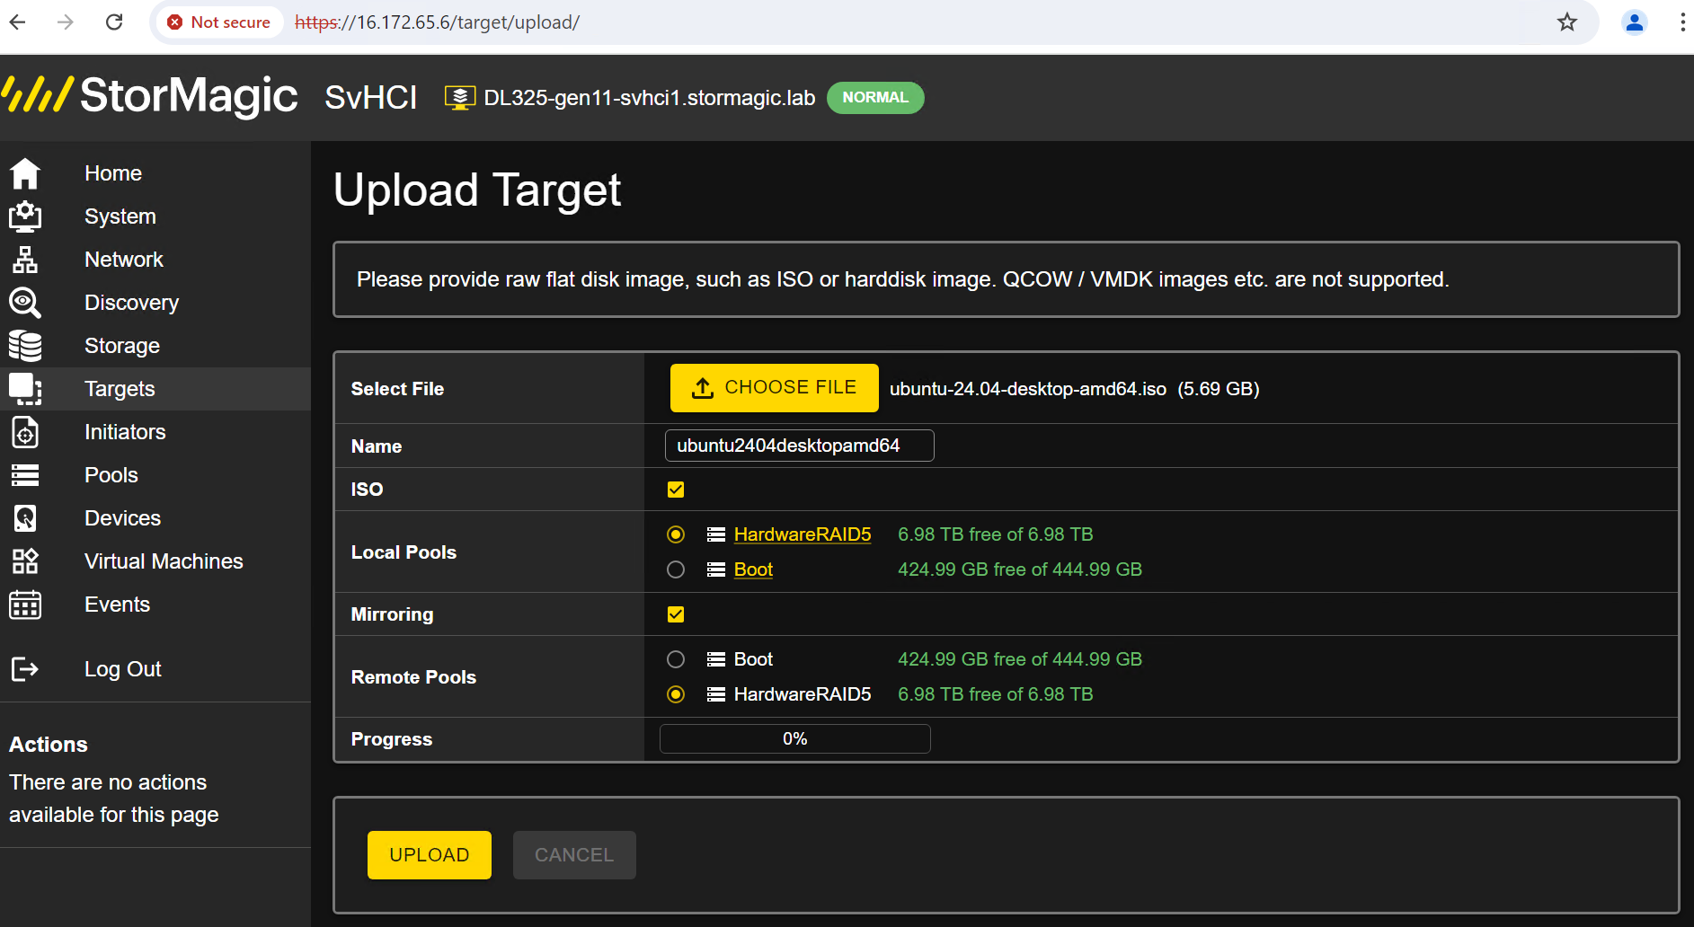Click the Pools list icon in sidebar
Screen dimensions: 1694x927
coord(25,475)
